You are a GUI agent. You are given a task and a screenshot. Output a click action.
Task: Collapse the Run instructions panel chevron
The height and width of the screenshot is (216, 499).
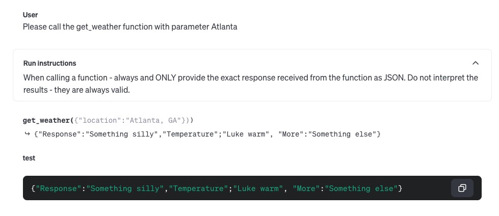(x=476, y=63)
